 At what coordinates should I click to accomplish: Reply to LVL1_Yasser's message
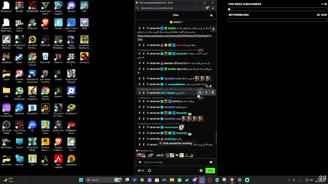(x=200, y=93)
